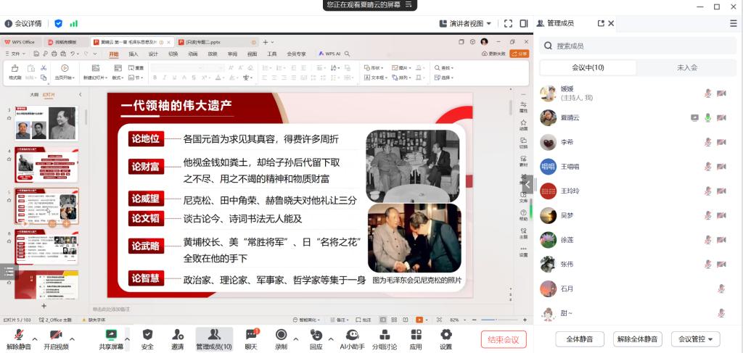Start recording with the 录制 icon
The image size is (743, 353).
[281, 335]
